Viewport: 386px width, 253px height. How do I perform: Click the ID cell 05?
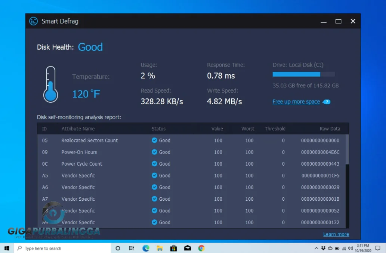(45, 140)
